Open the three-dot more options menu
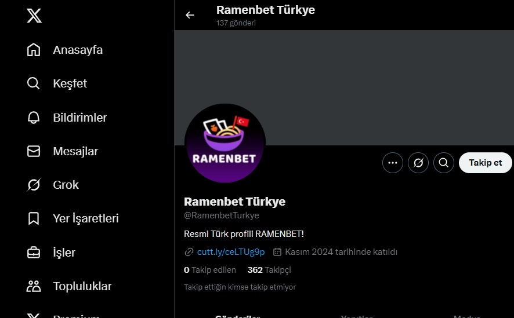The height and width of the screenshot is (318, 514). (393, 163)
